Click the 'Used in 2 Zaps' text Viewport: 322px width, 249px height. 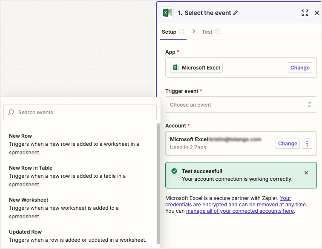point(188,148)
